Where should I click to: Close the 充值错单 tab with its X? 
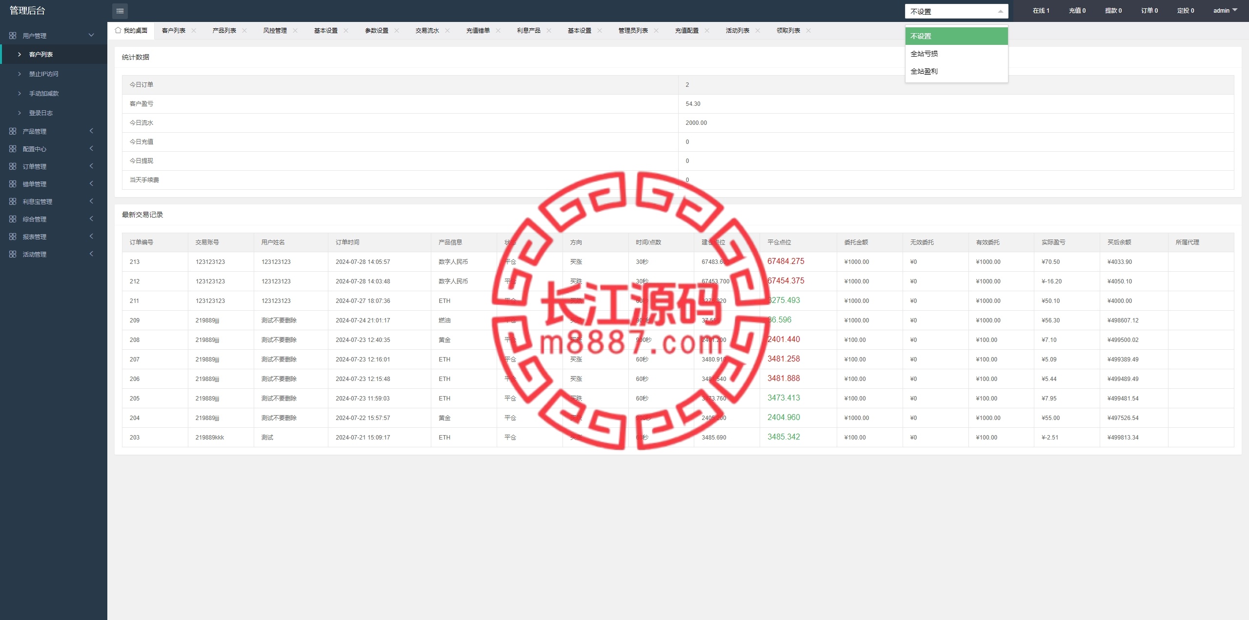click(498, 30)
